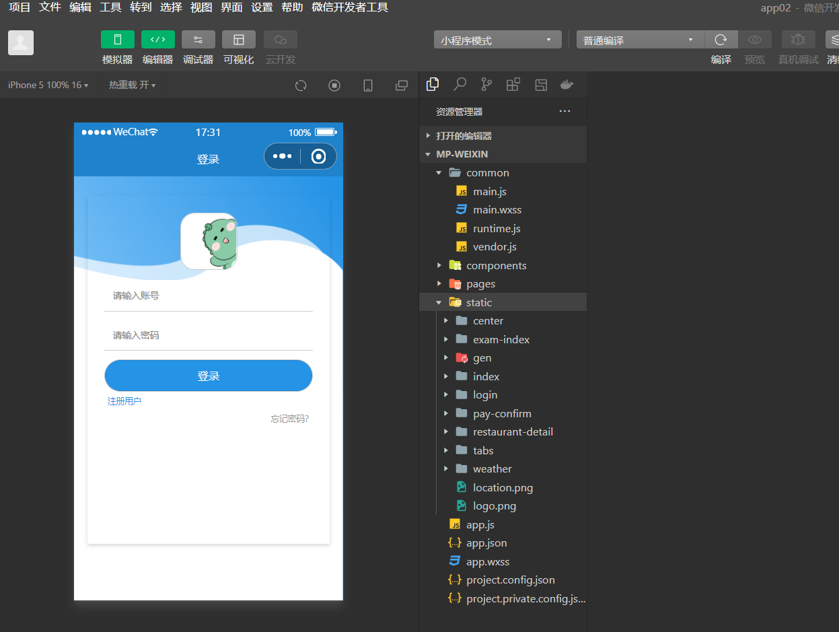Open the 视图 menu
This screenshot has width=839, height=632.
(x=201, y=7)
